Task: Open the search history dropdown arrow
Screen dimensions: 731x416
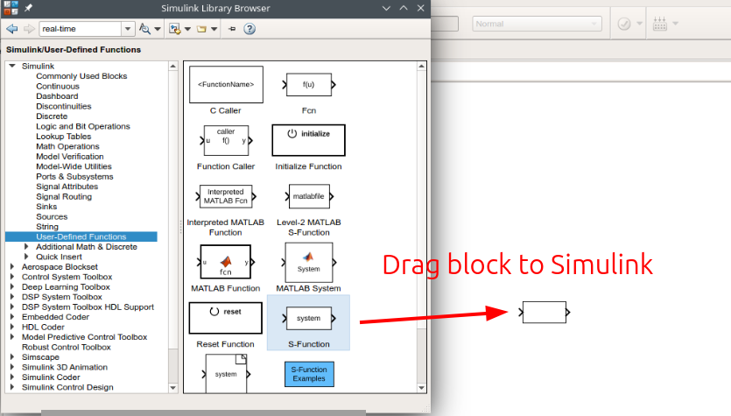Action: coord(128,29)
